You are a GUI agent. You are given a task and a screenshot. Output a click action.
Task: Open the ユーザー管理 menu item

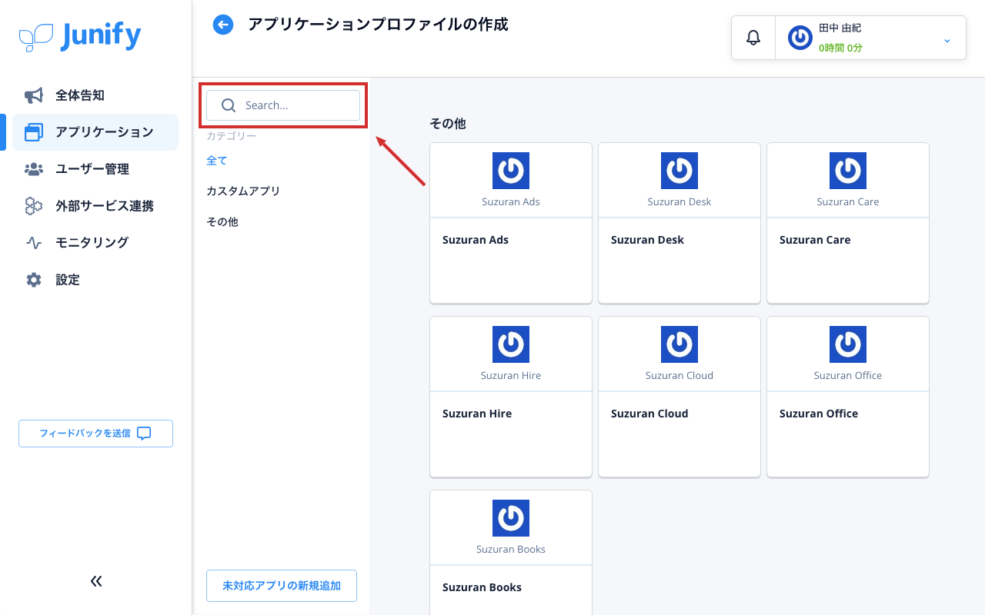(x=95, y=169)
